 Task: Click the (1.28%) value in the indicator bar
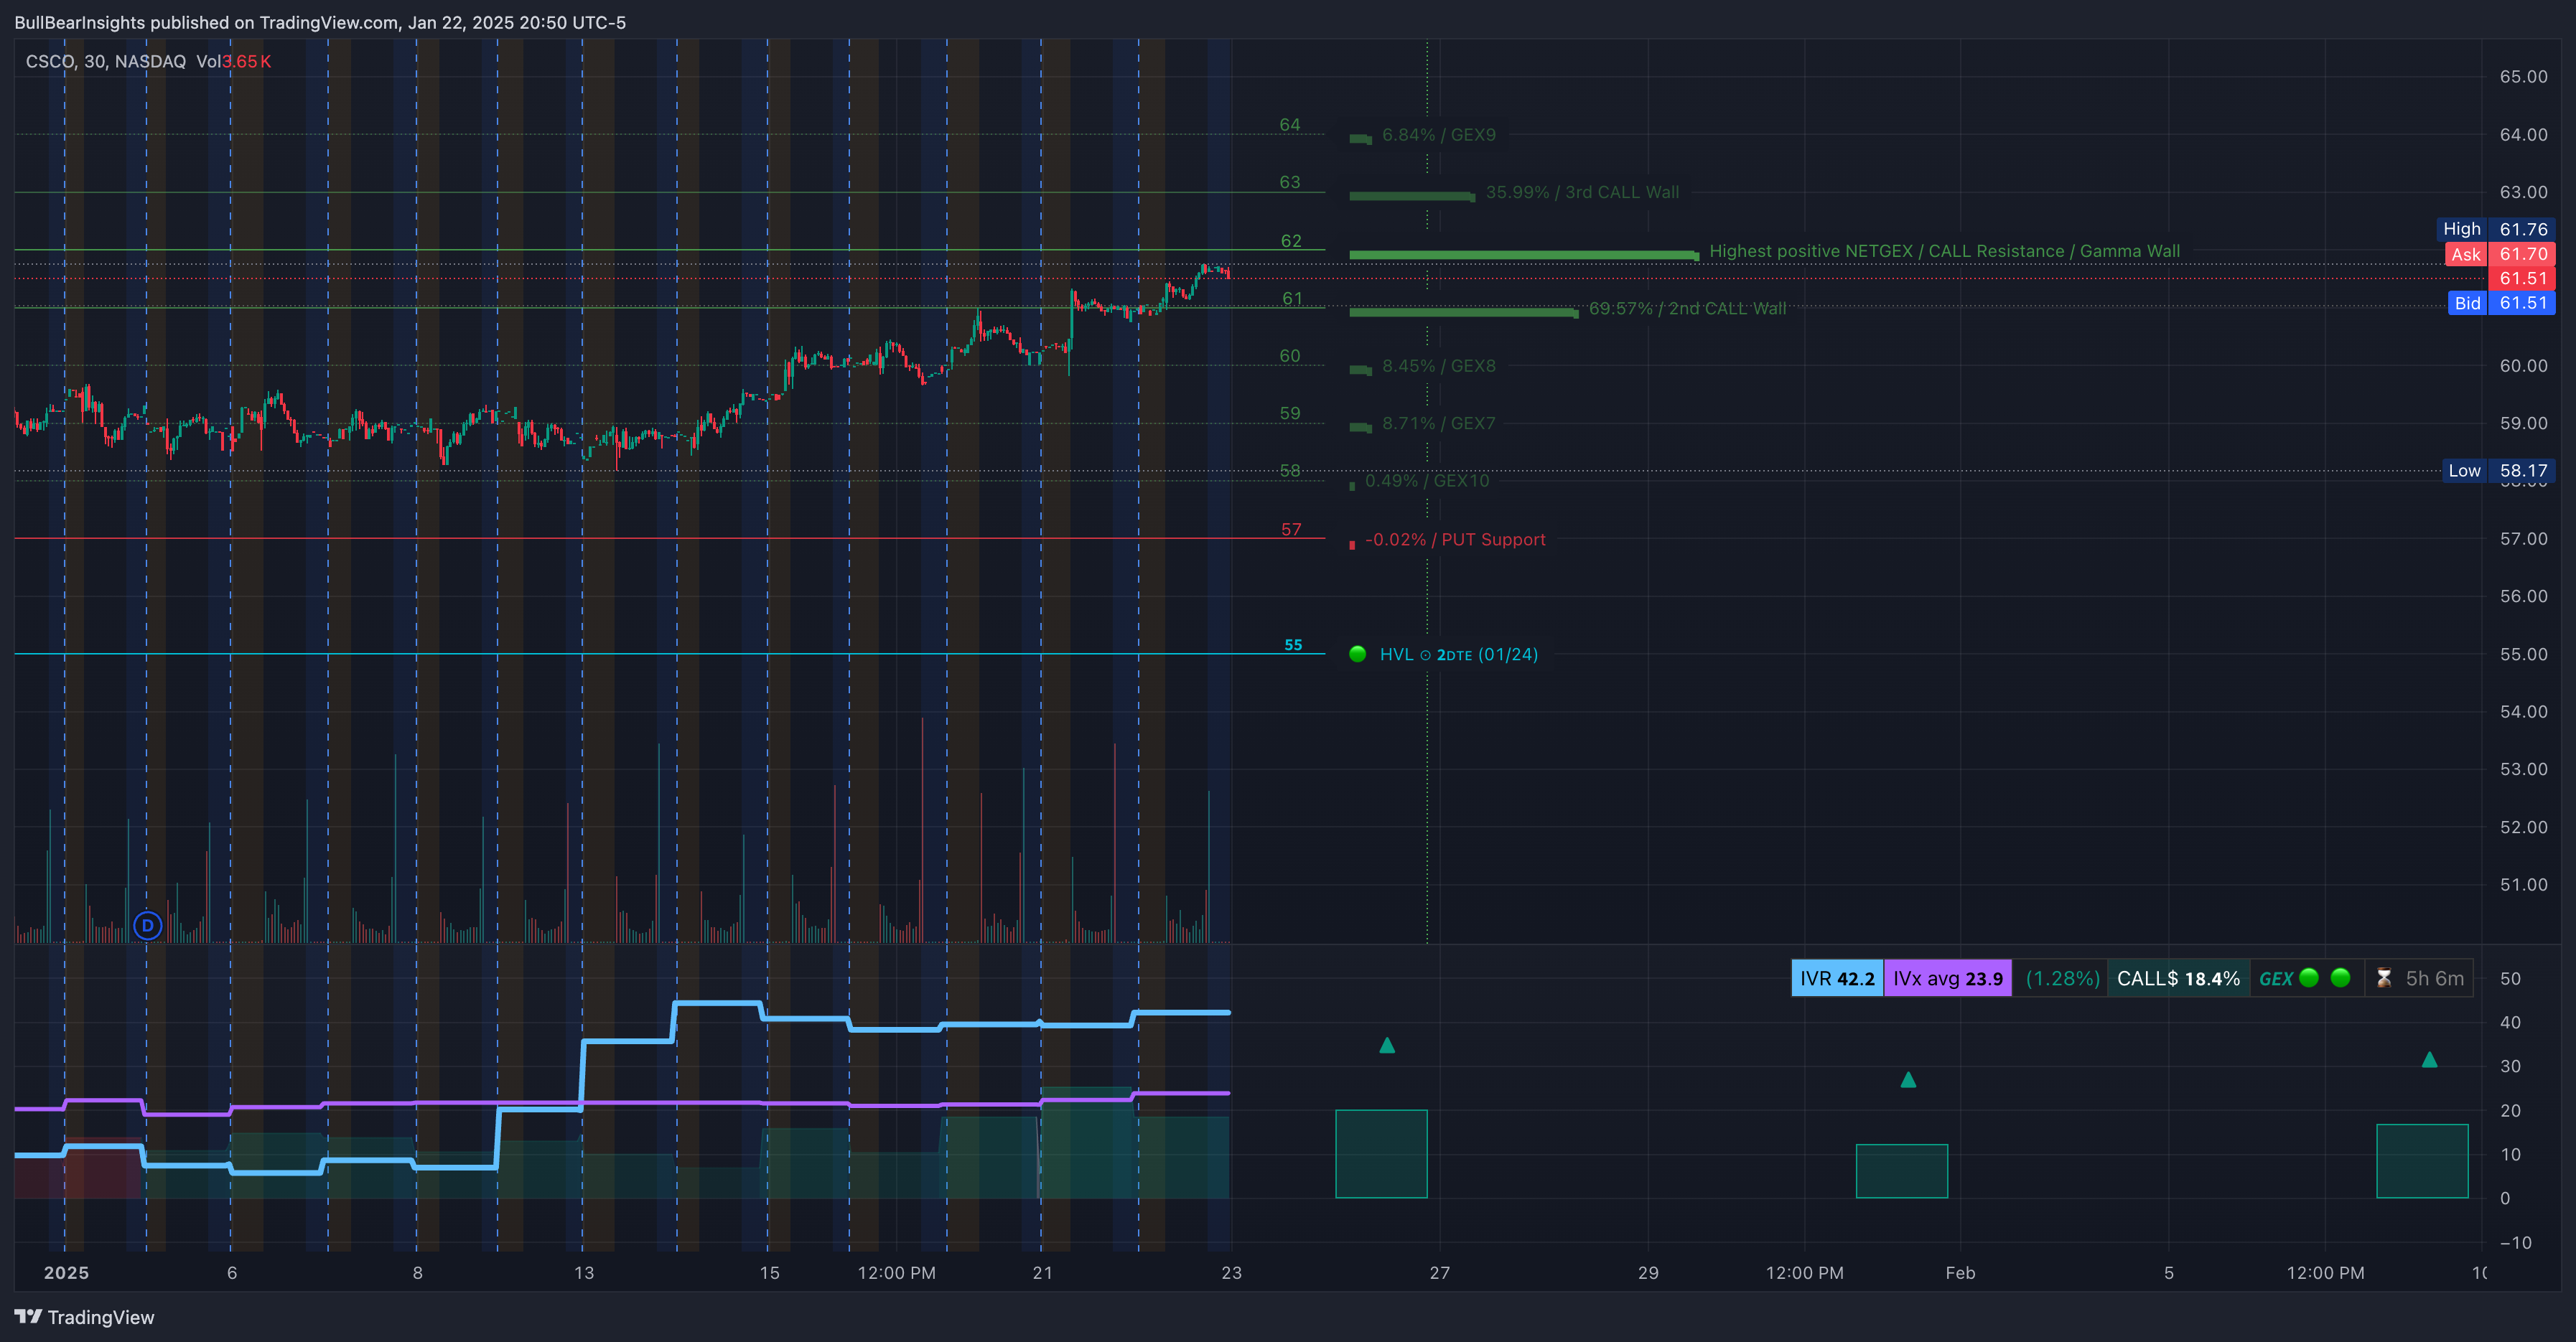[2062, 978]
